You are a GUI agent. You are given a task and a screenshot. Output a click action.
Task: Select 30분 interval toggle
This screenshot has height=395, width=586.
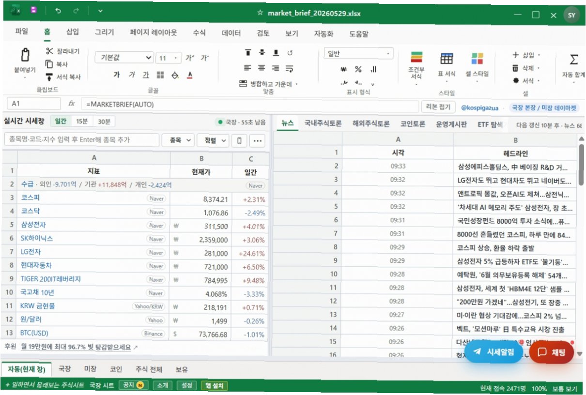point(104,121)
